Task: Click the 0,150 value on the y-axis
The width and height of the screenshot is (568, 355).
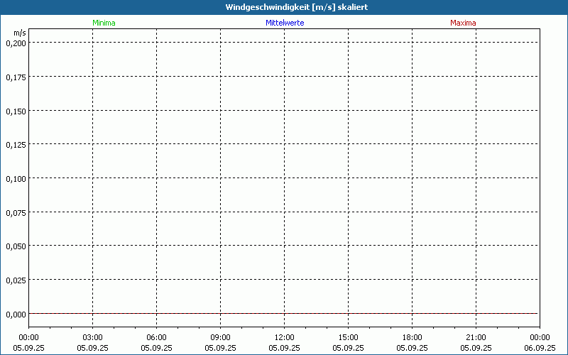Action: 16,111
